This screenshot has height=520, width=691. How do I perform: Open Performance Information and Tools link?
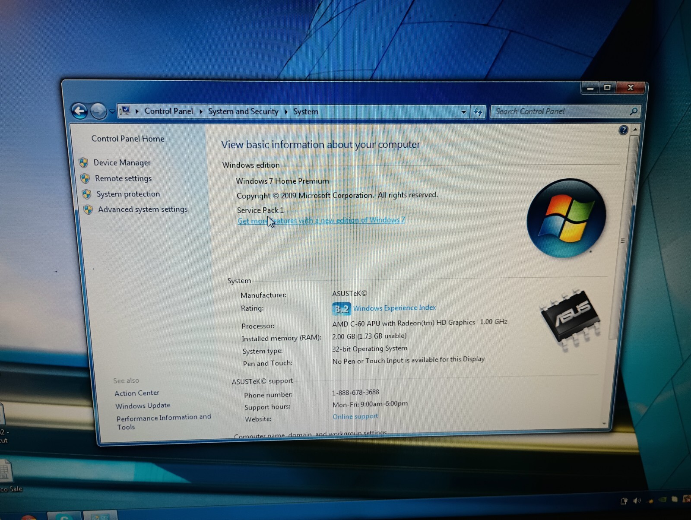[x=164, y=422]
